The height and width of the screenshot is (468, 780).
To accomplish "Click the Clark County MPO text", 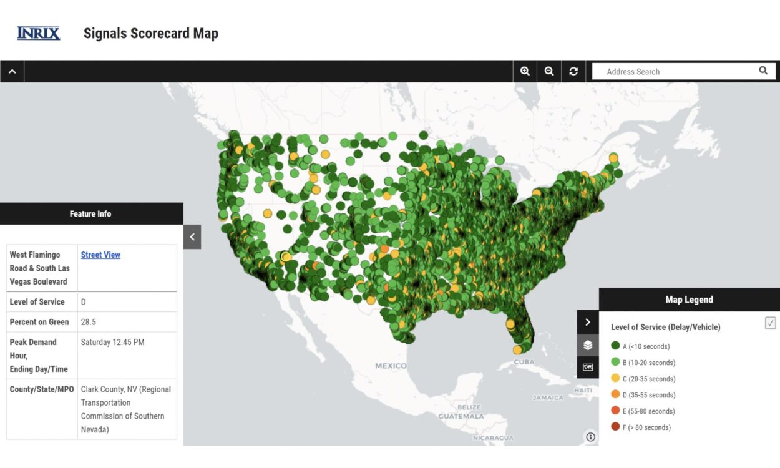I will pyautogui.click(x=125, y=409).
